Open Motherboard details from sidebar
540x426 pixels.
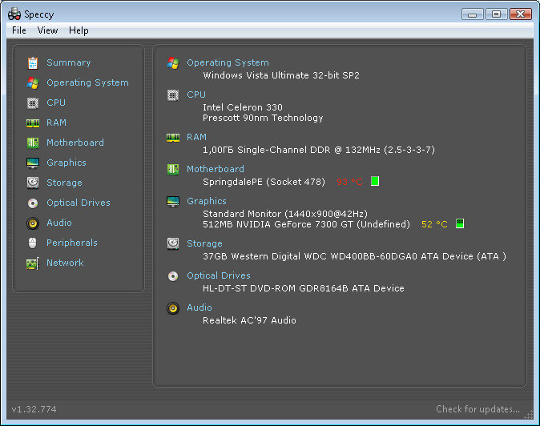click(75, 143)
